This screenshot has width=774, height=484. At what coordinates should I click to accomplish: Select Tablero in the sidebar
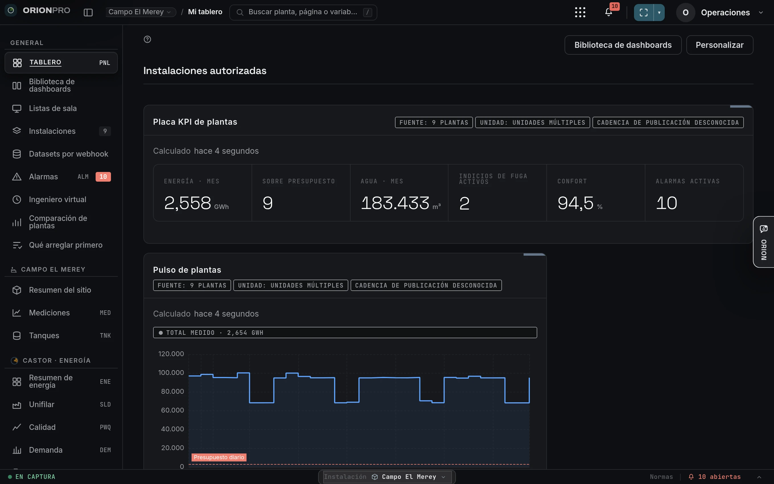coord(61,62)
